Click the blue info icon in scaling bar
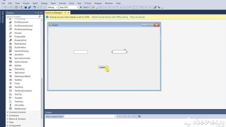The image size is (226, 127). 47,17
